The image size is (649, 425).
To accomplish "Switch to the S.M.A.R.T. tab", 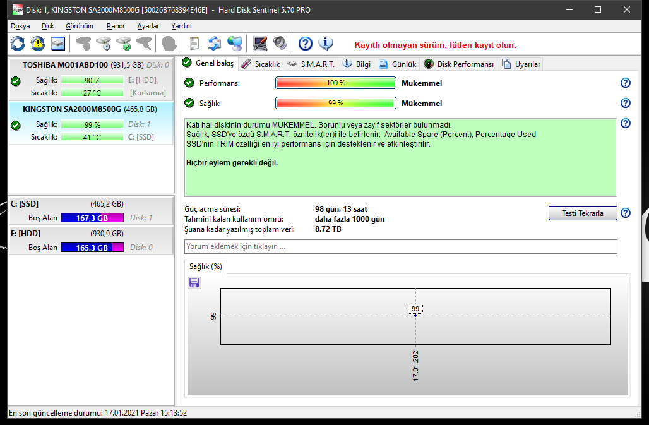I will tap(311, 64).
